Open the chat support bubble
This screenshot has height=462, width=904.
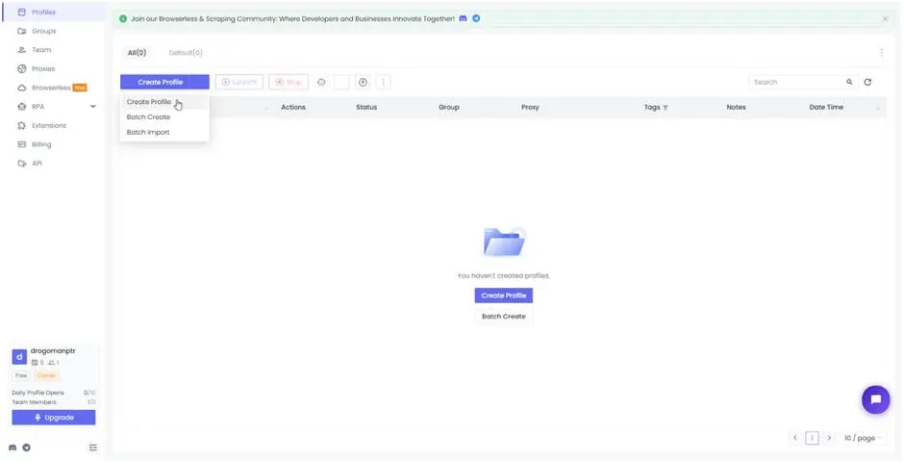876,399
